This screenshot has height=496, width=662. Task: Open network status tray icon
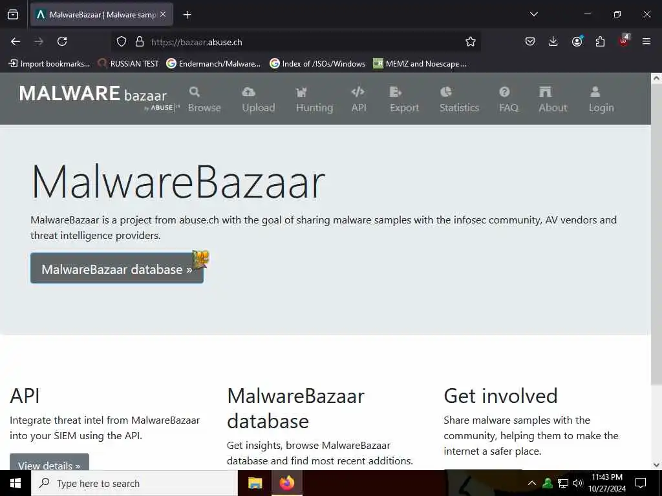(563, 483)
